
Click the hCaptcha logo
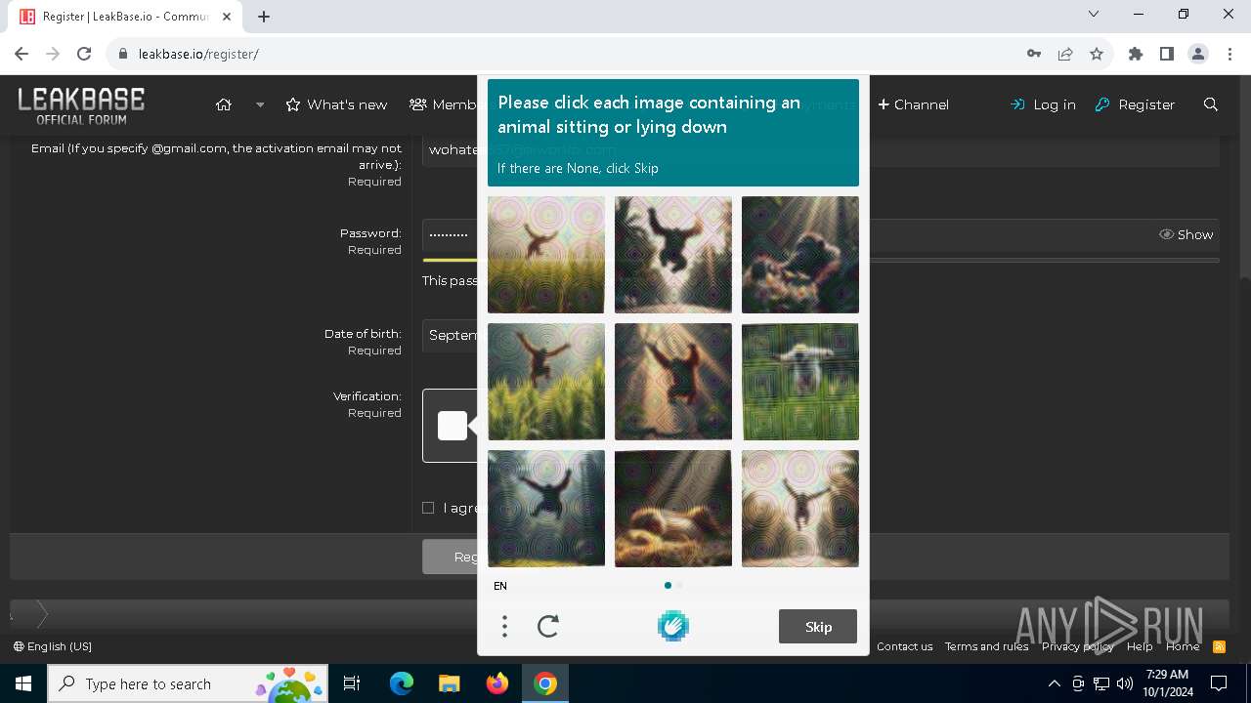click(673, 626)
